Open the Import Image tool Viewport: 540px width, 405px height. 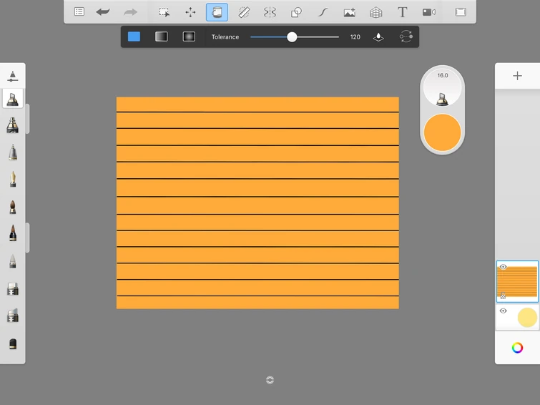[x=350, y=12]
